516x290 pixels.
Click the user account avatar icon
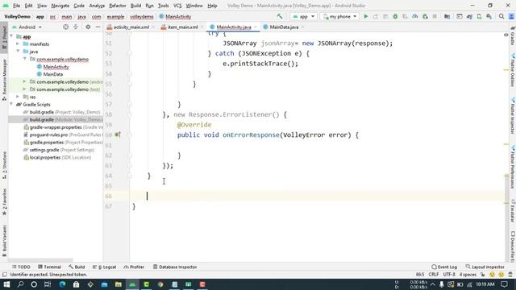pyautogui.click(x=511, y=16)
